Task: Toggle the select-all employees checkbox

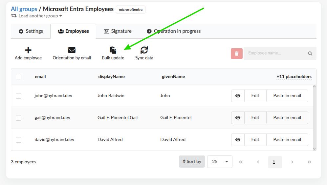Action: click(19, 77)
